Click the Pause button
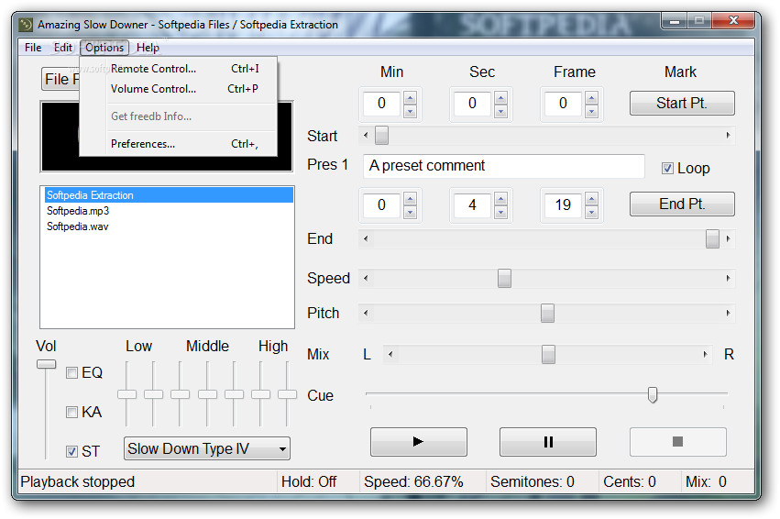This screenshot has width=780, height=519. (x=548, y=441)
